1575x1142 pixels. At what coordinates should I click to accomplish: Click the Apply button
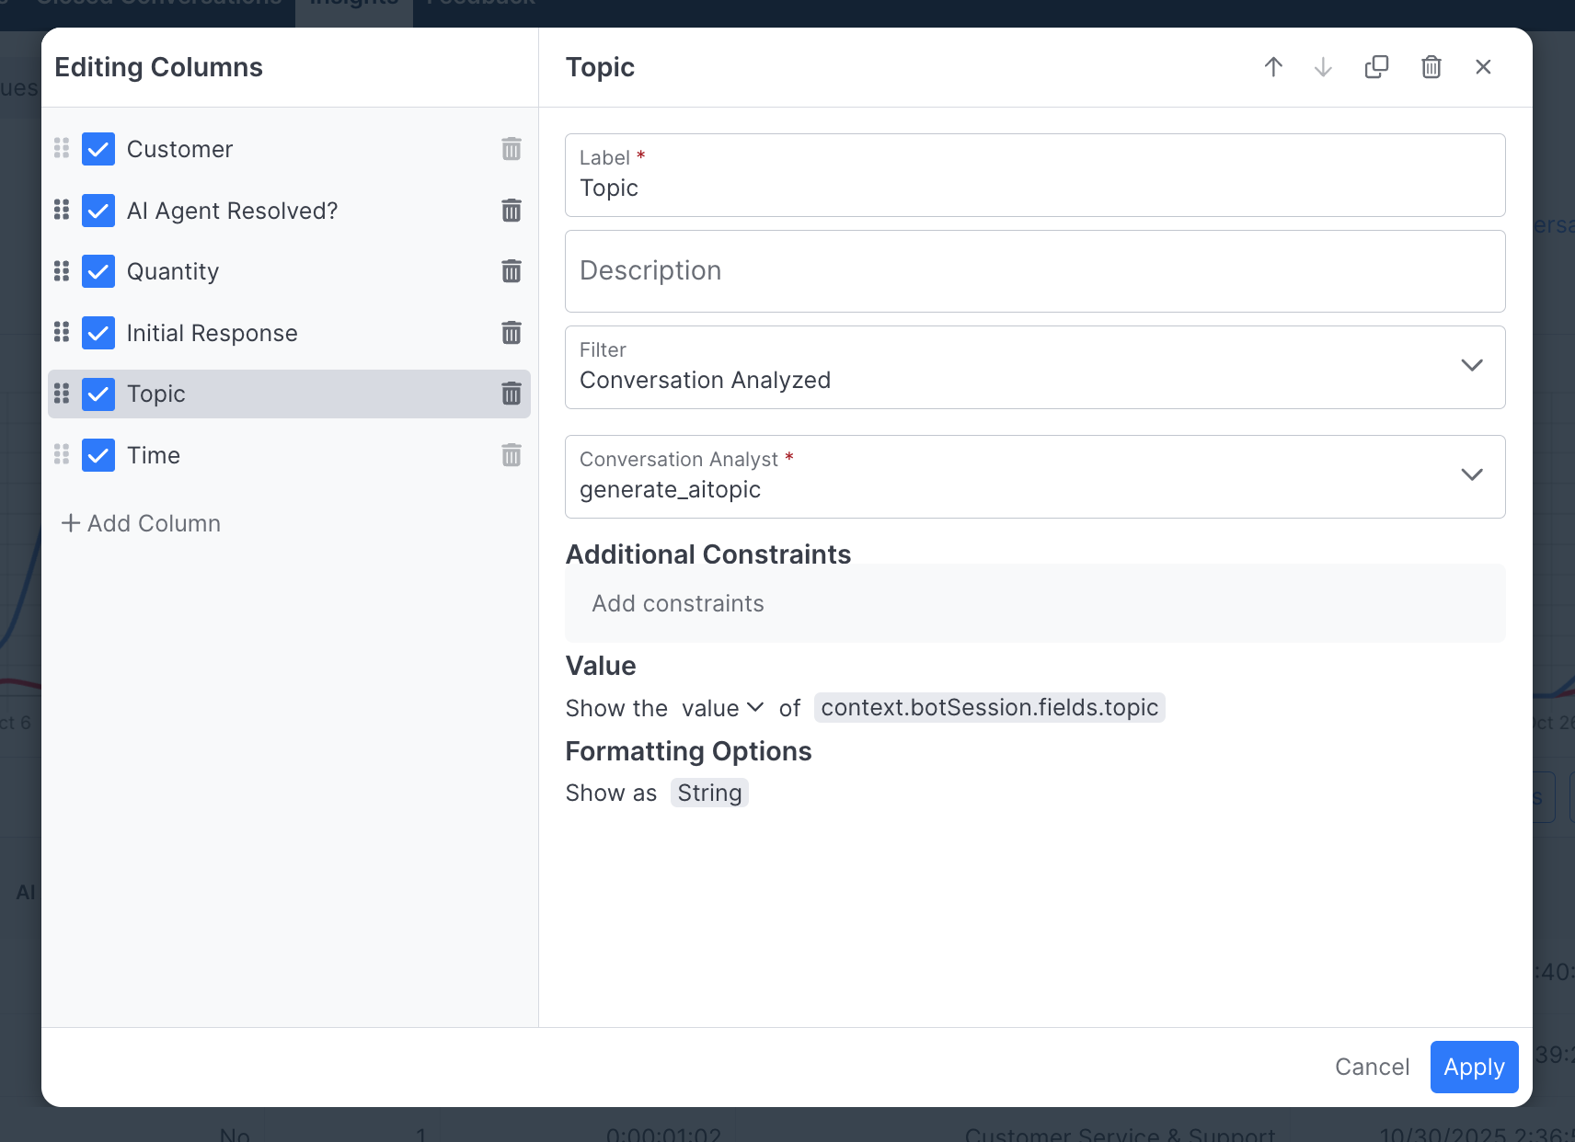click(1474, 1067)
